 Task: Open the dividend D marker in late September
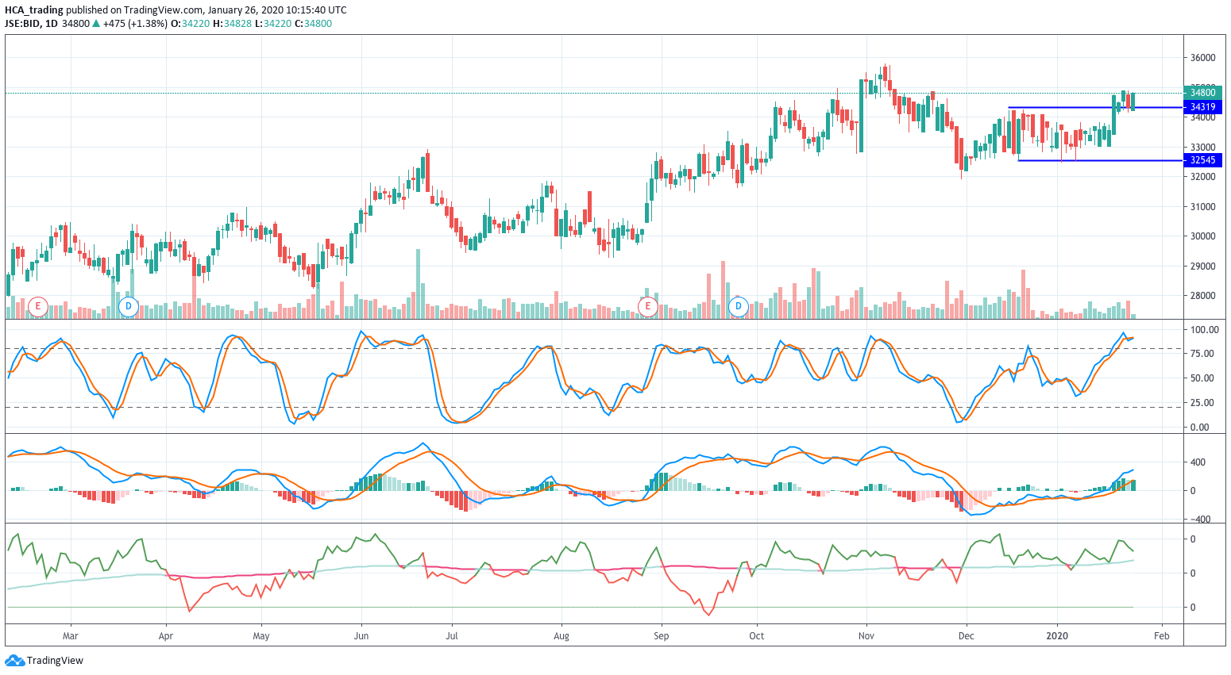(x=739, y=305)
